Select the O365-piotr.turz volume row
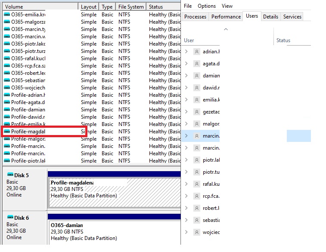326x252 pixels. [92, 51]
